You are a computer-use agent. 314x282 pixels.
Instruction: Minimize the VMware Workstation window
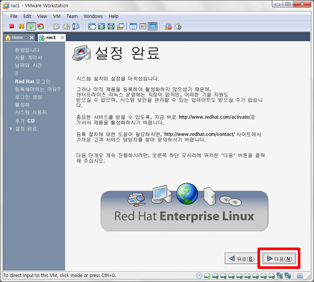277,4
